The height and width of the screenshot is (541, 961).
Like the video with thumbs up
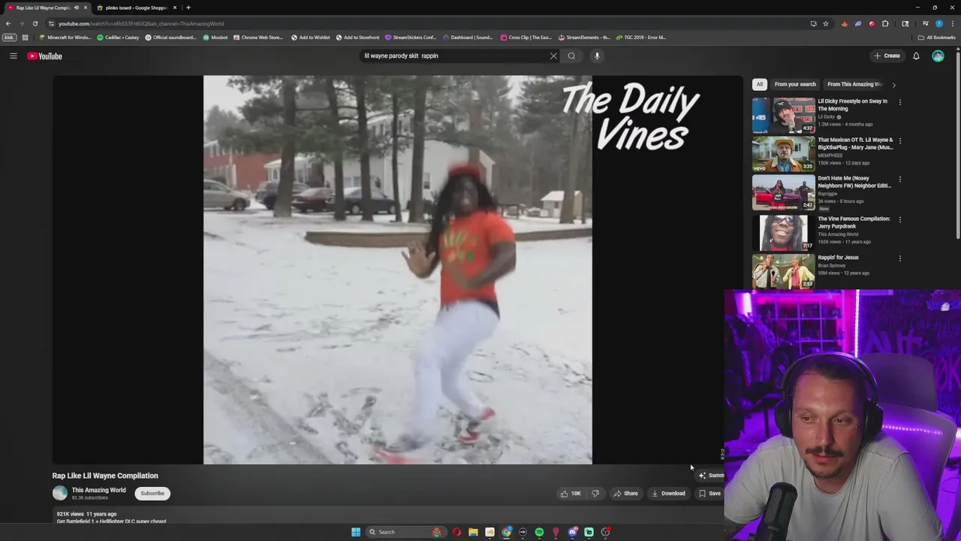[x=571, y=494]
